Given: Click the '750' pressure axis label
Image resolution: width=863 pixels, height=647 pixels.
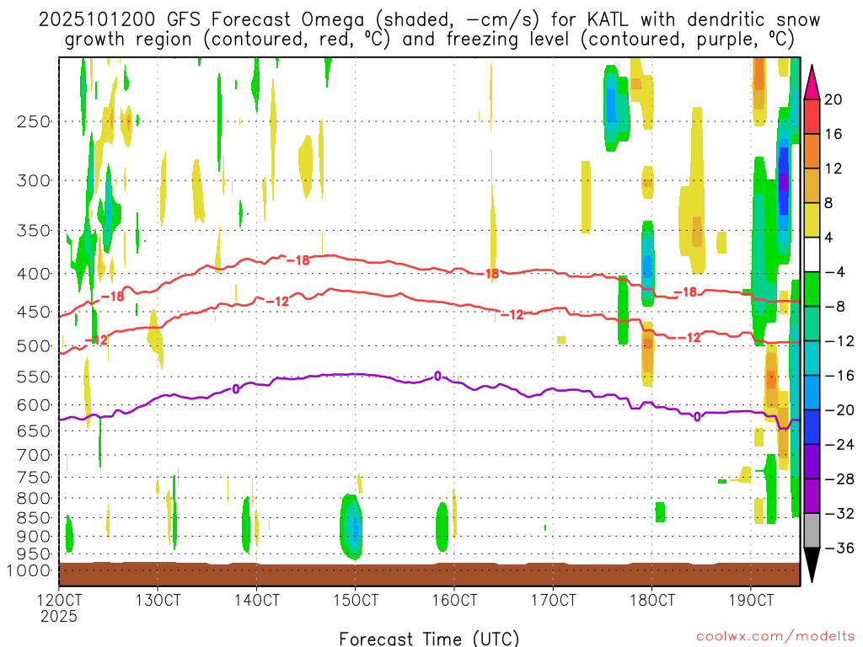Looking at the screenshot, I should tap(34, 477).
